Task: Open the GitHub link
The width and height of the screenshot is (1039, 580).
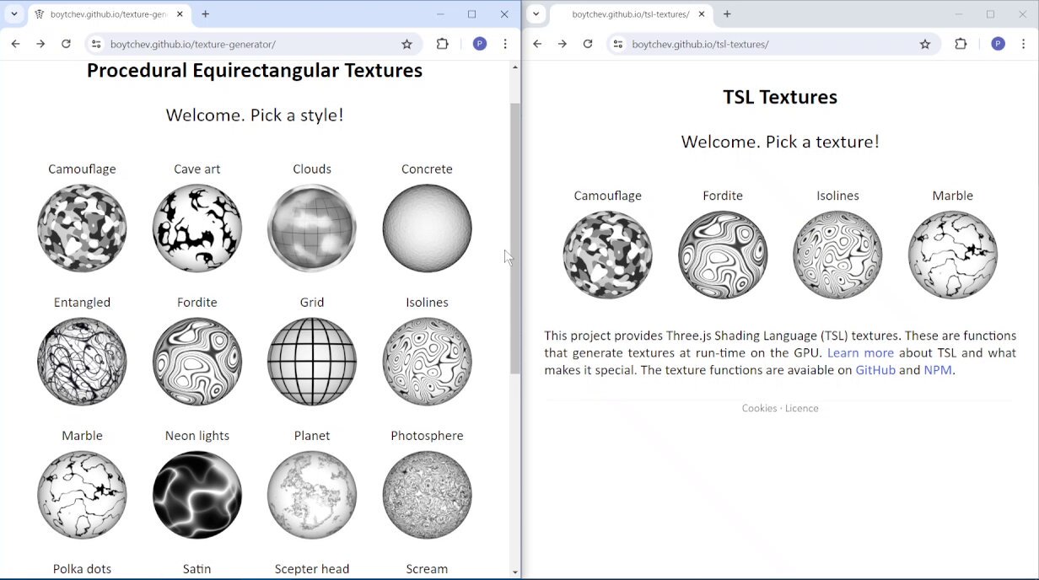Action: (x=875, y=370)
